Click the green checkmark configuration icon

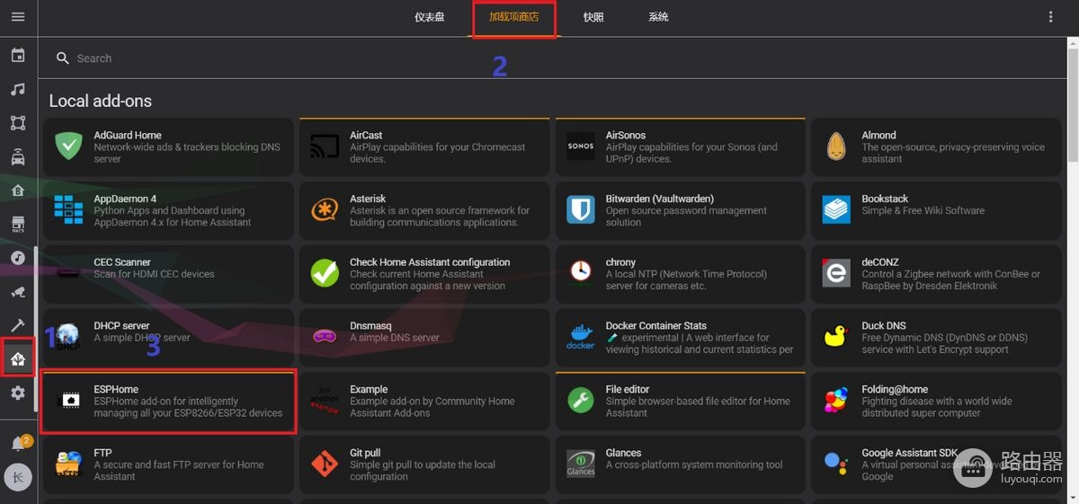tap(325, 273)
